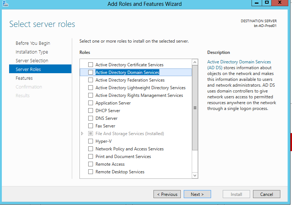Tick the DHCP Server checkbox
Viewport: 292px width, 205px height.
(x=90, y=110)
